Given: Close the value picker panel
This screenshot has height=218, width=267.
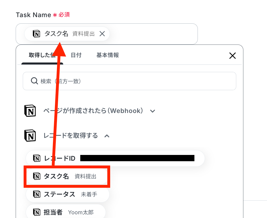Looking at the screenshot, I should 233,56.
